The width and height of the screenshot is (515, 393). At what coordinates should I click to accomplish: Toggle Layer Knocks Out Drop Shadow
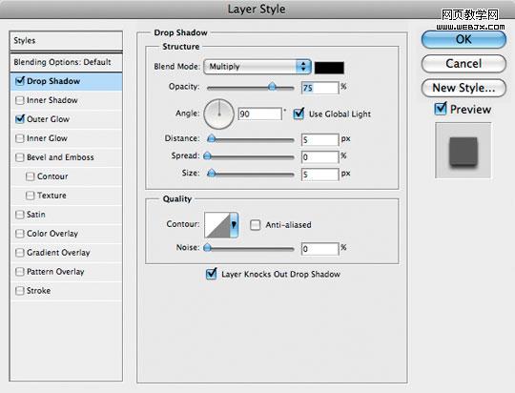click(x=211, y=274)
